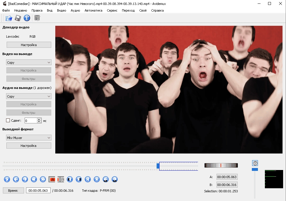Viewport: 286px width, 201px height.
Task: Set selection marker B
Action: (x=61, y=179)
